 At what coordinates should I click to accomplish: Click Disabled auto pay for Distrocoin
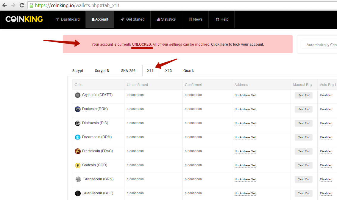pyautogui.click(x=326, y=123)
